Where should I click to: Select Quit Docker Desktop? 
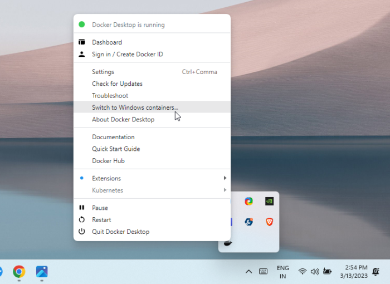point(152,232)
